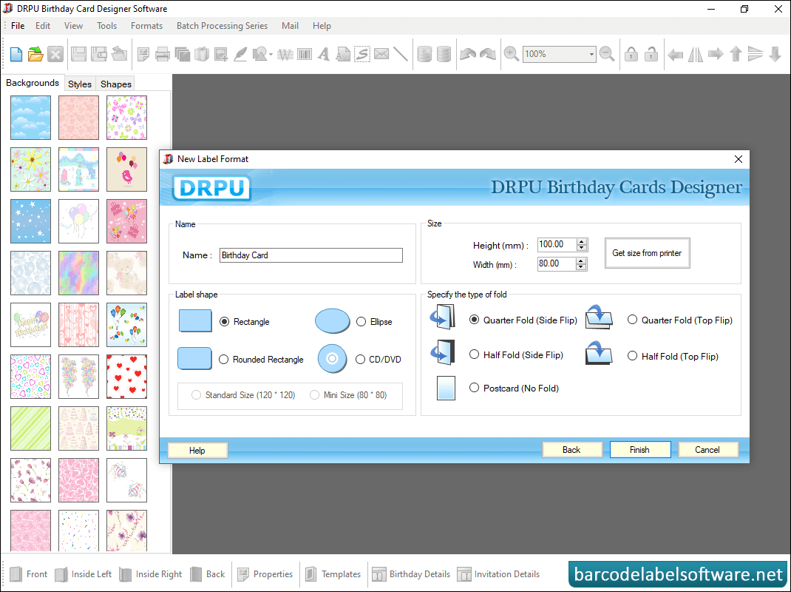The height and width of the screenshot is (592, 791).
Task: Open the Formats menu
Action: click(x=147, y=26)
